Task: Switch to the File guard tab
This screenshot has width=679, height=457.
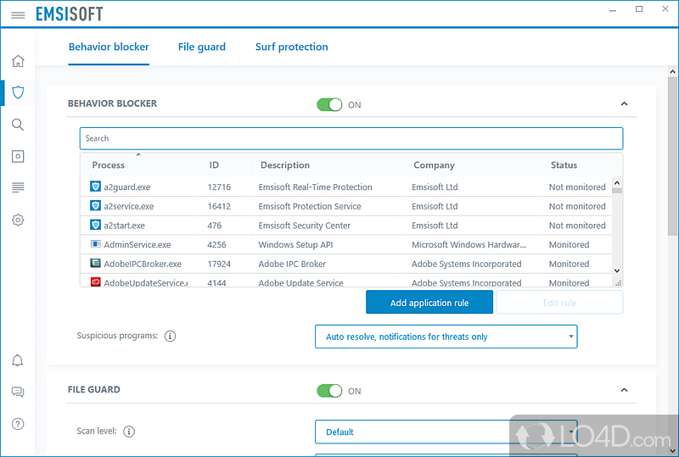Action: point(202,47)
